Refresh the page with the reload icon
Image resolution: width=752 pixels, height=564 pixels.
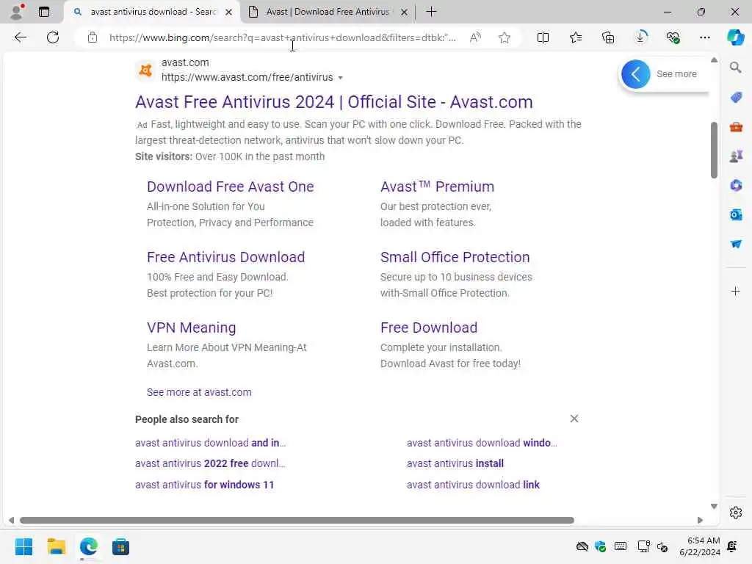point(53,37)
